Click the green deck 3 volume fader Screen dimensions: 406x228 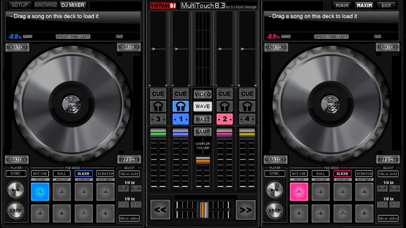pos(158,134)
